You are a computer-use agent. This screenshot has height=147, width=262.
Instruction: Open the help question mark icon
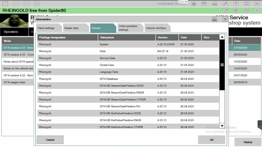tap(236, 3)
